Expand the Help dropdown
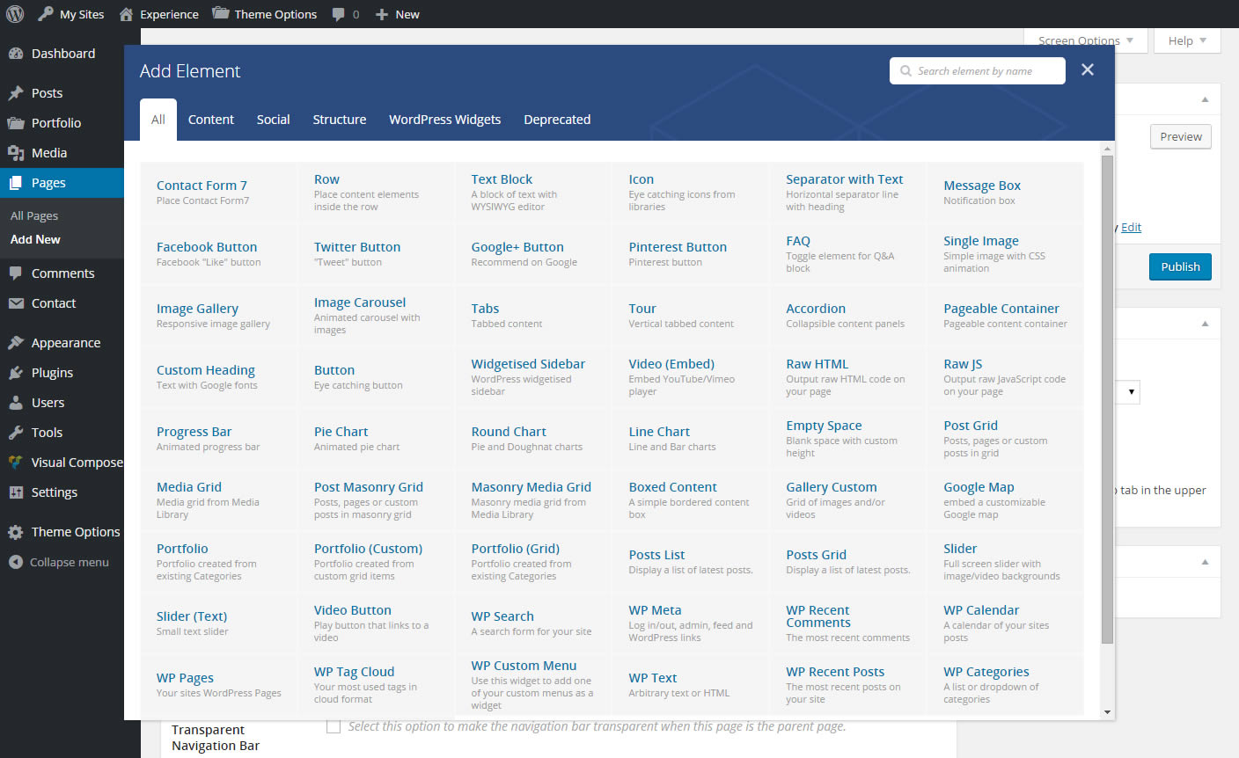The image size is (1239, 758). 1187,40
